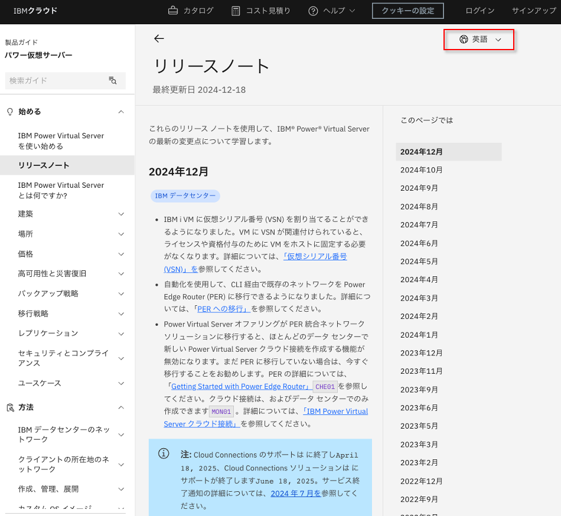Expand the 建築 sidebar item

121,214
